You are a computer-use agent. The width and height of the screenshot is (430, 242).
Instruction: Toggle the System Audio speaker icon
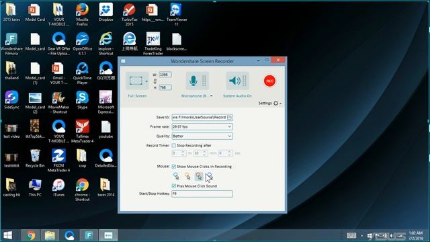pos(234,81)
